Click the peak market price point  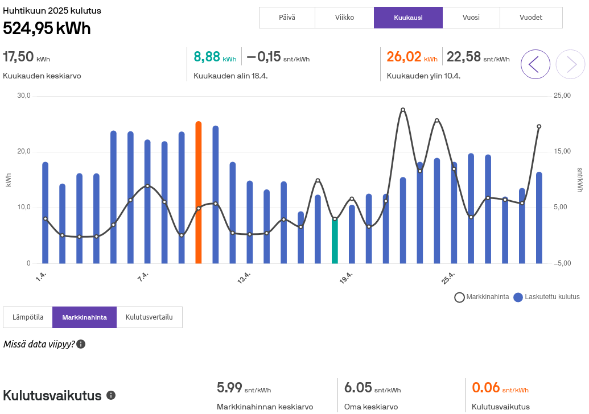403,110
